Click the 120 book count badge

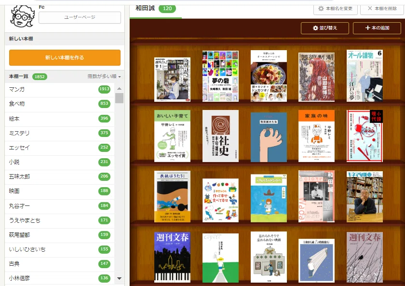click(167, 9)
